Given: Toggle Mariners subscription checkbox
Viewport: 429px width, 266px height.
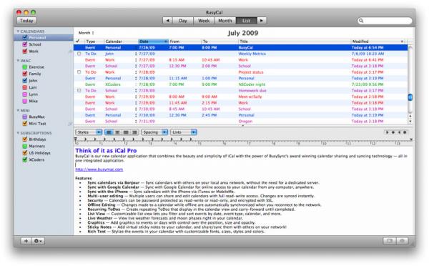Looking at the screenshot, I should click(x=24, y=146).
